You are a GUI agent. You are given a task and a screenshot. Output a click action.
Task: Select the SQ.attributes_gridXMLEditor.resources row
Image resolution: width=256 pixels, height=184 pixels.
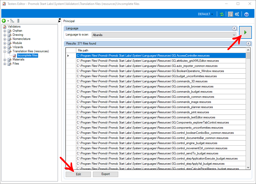click(x=161, y=61)
